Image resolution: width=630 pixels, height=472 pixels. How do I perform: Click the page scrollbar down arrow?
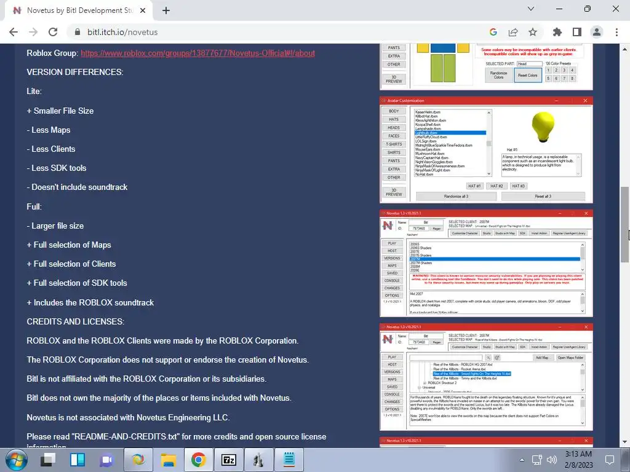tap(625, 442)
